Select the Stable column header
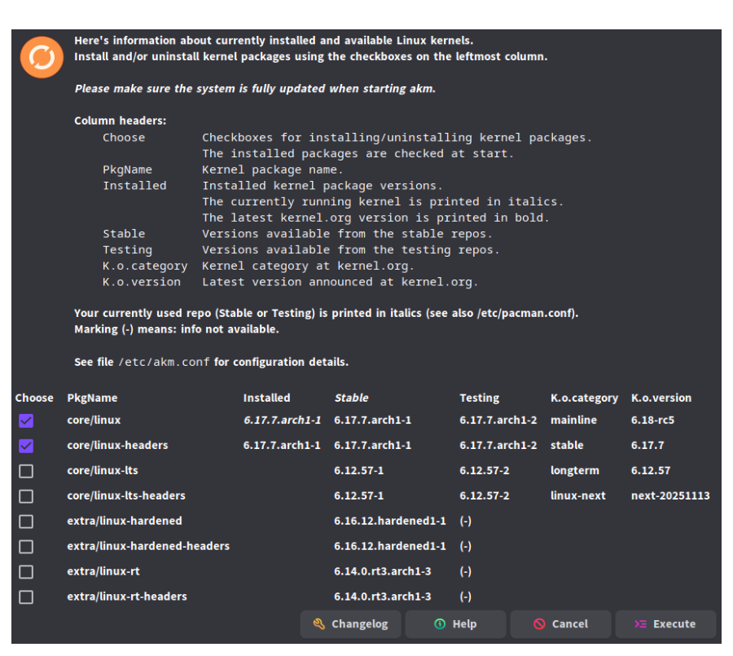The height and width of the screenshot is (656, 733). [351, 398]
